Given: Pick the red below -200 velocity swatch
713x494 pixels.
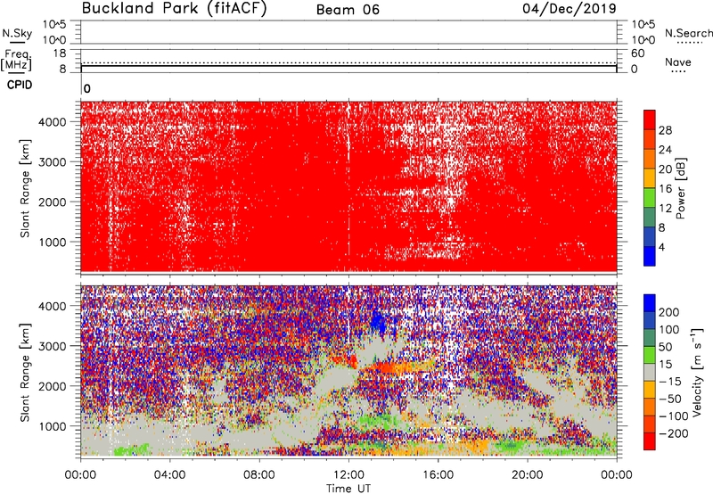Looking at the screenshot, I should click(650, 441).
